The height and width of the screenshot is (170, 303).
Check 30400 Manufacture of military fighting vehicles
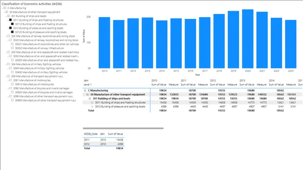[12, 72]
